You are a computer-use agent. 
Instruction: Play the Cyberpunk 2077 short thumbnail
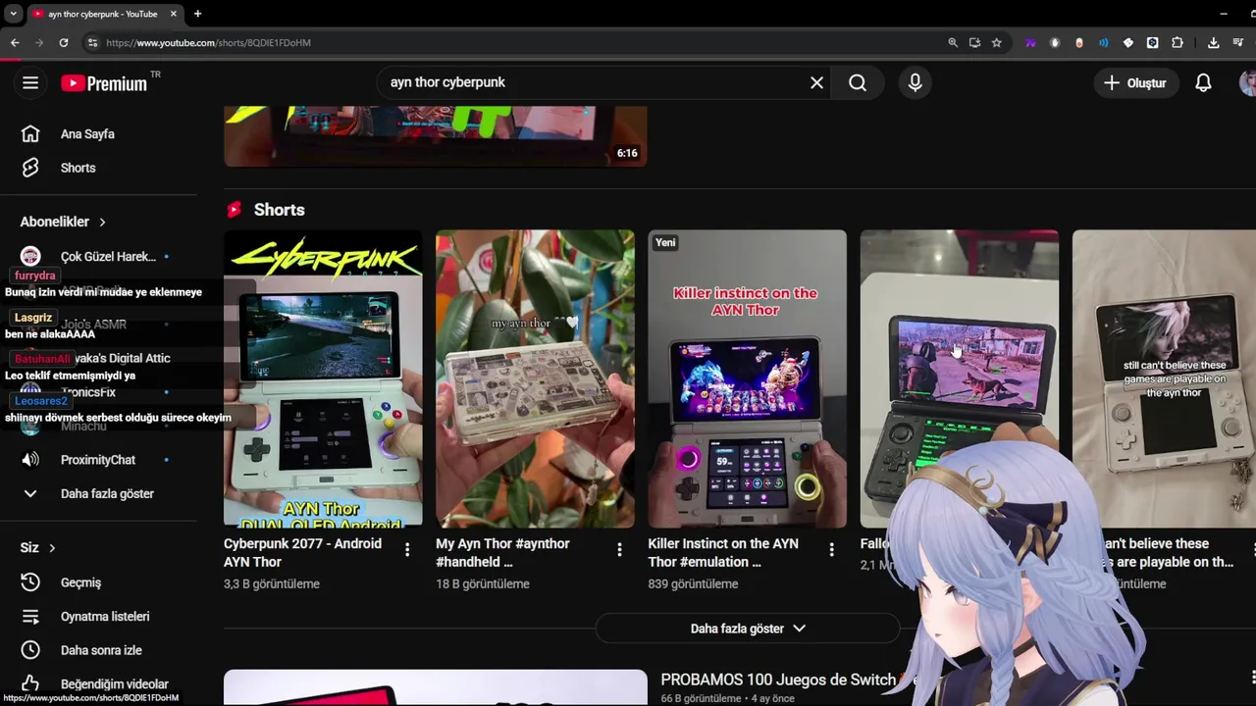tap(323, 378)
